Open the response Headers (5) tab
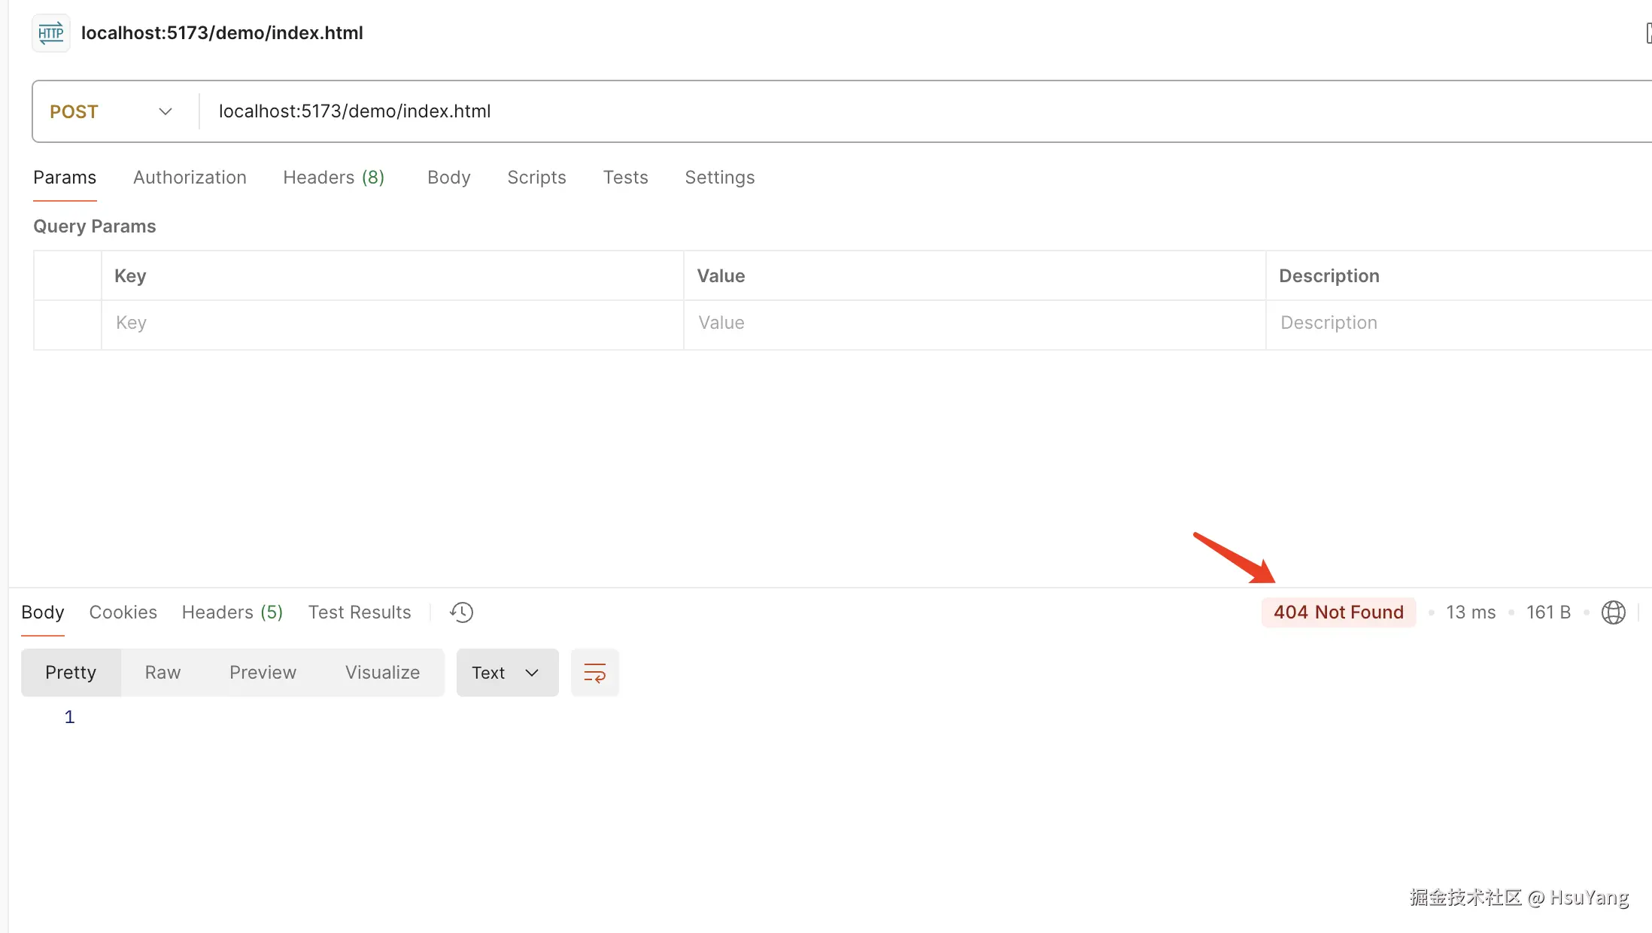 coord(232,612)
